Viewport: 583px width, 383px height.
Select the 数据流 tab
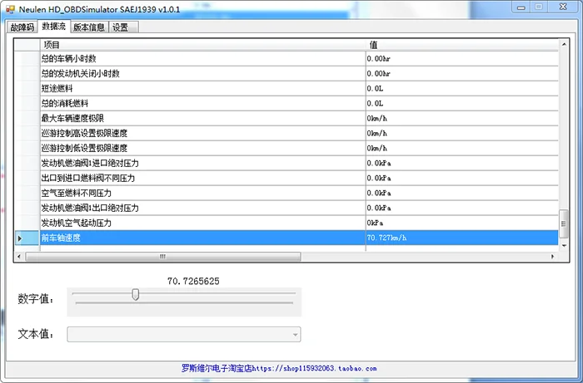click(x=53, y=26)
